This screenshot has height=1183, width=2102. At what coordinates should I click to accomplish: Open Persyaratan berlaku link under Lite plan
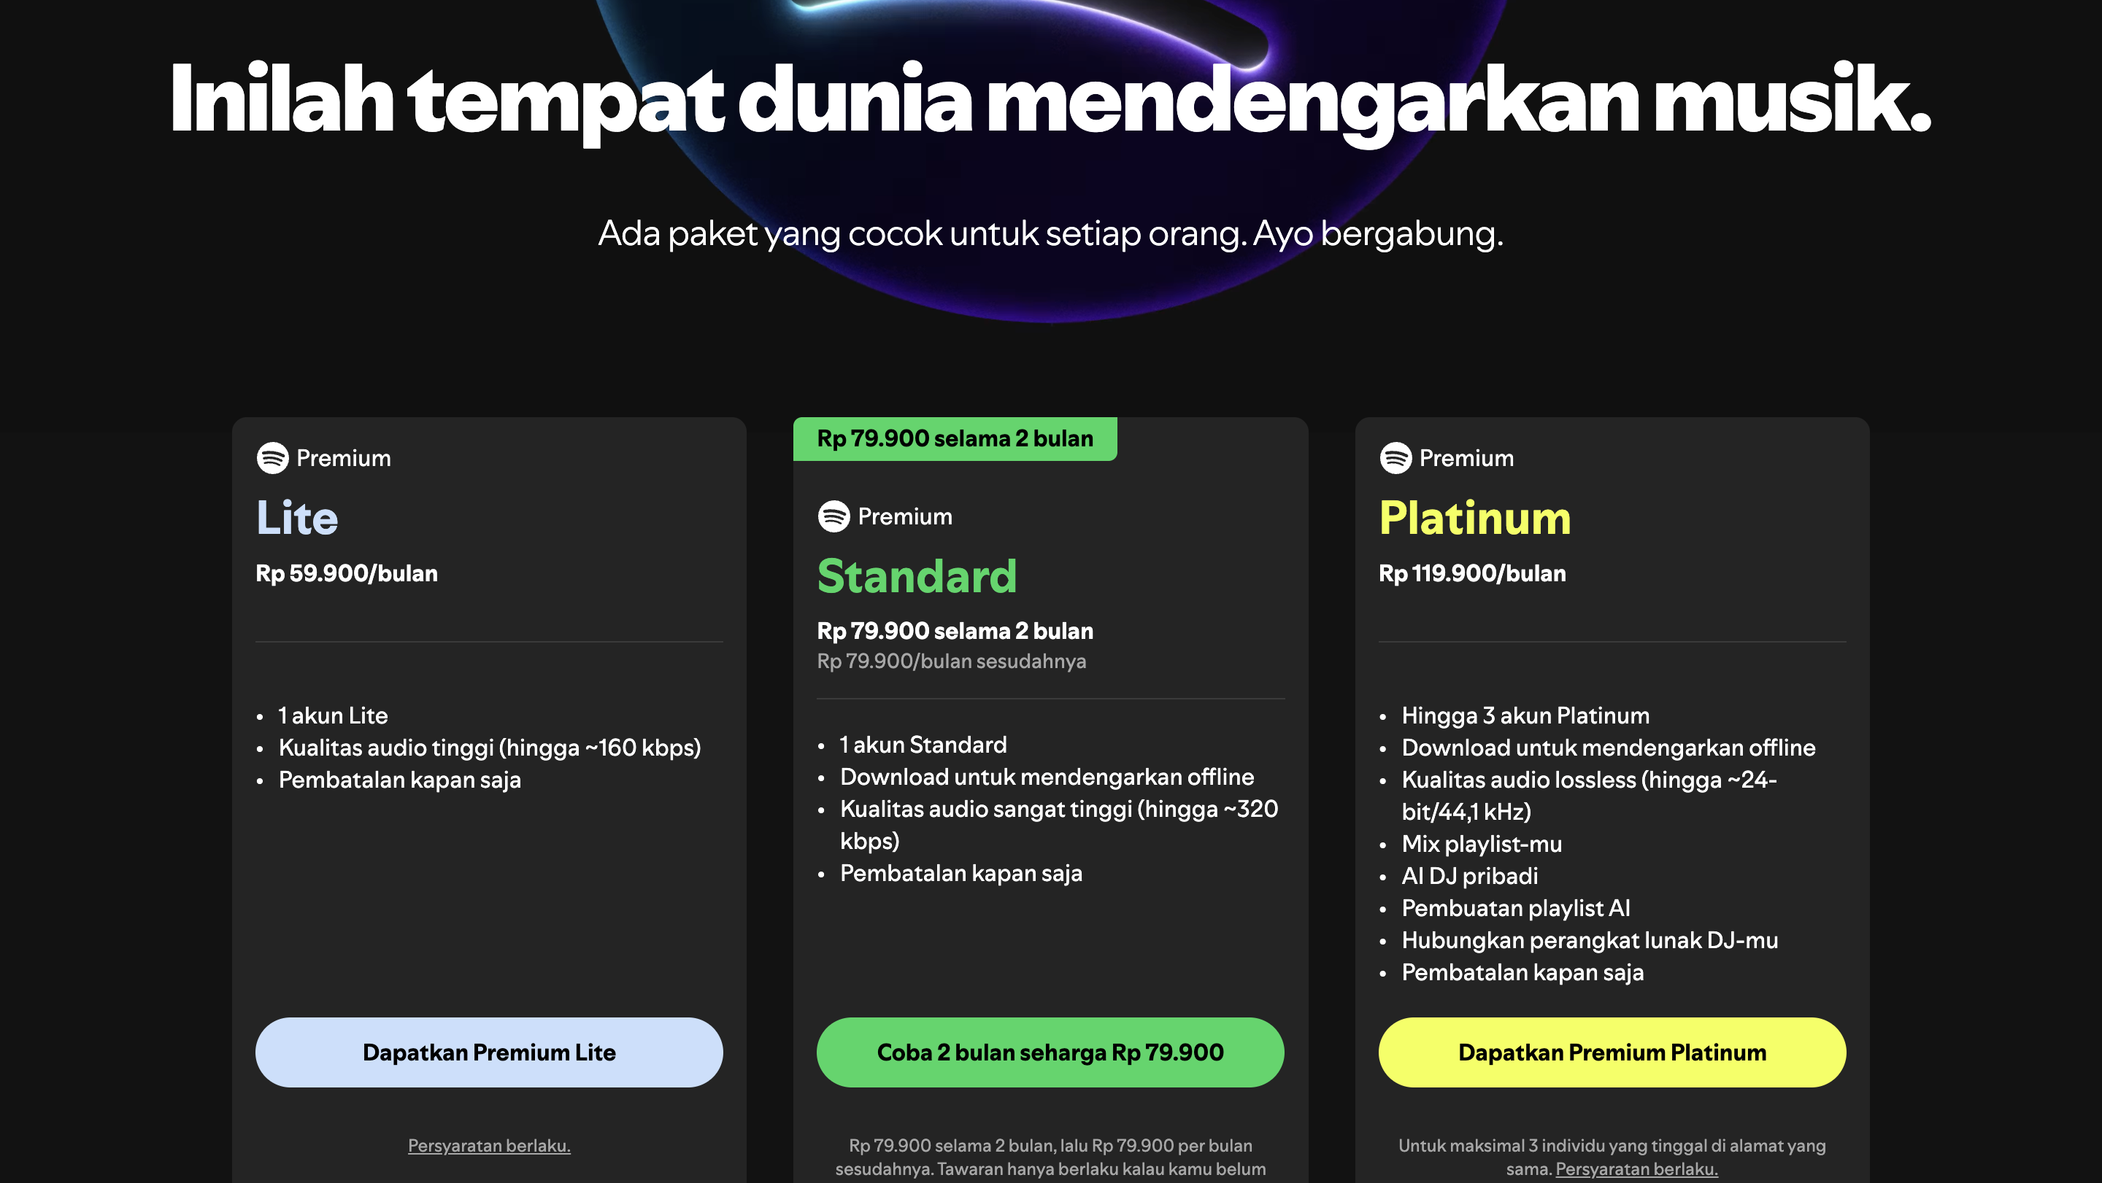489,1146
